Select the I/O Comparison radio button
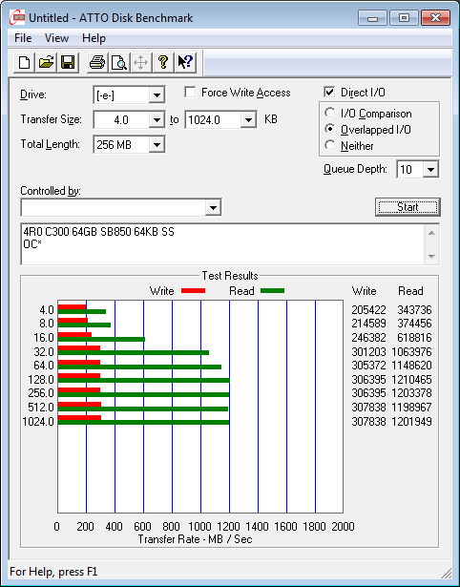Image resolution: width=460 pixels, height=587 pixels. (330, 113)
